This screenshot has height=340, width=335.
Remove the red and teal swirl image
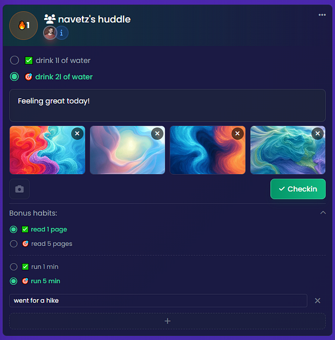[x=77, y=133]
